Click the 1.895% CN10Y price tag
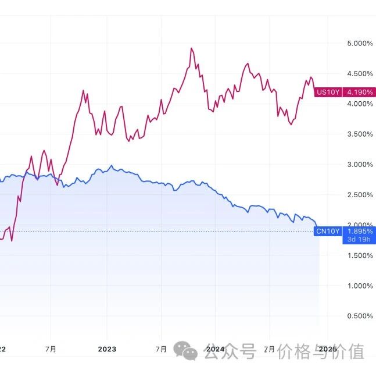The width and height of the screenshot is (376, 377). tap(359, 231)
